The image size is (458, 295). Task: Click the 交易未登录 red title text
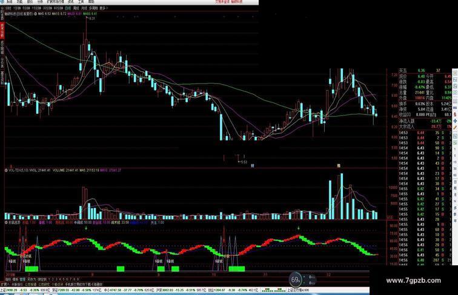point(223,1)
